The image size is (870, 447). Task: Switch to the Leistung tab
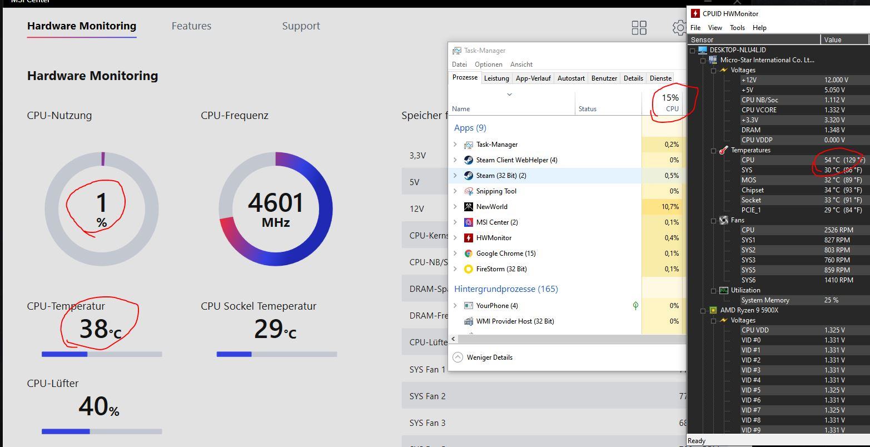496,78
